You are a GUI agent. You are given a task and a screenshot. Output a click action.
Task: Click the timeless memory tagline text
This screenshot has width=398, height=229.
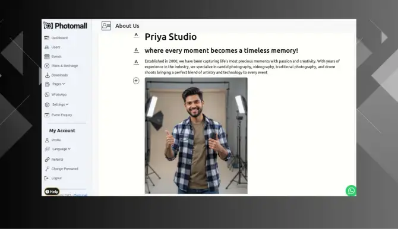coord(221,50)
